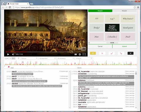Reload the page in Chrome

pyautogui.click(x=10, y=7)
